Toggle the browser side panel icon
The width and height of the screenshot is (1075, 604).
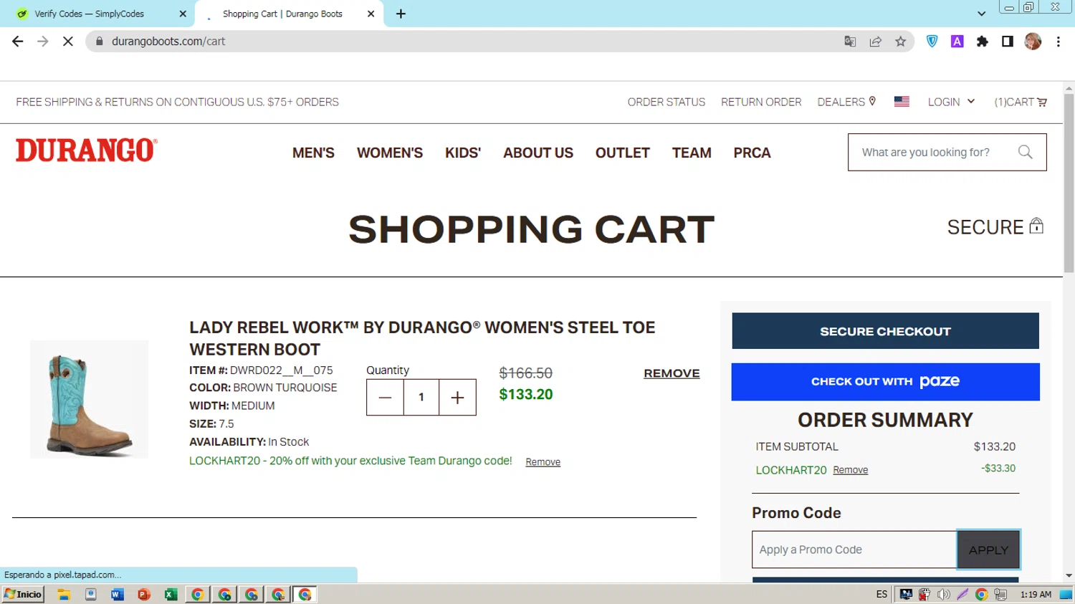[1007, 42]
